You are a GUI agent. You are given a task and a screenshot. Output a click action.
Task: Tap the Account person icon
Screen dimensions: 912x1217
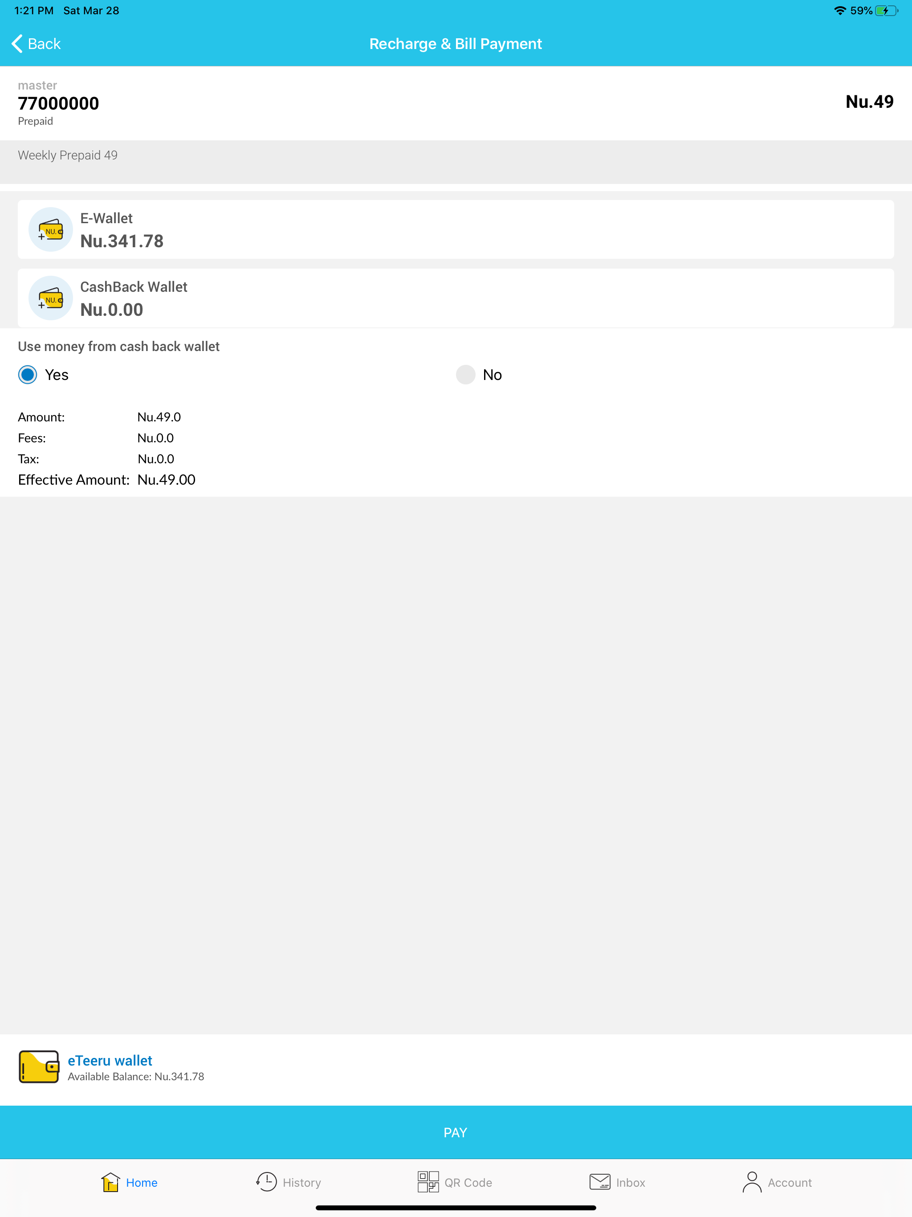click(x=752, y=1182)
